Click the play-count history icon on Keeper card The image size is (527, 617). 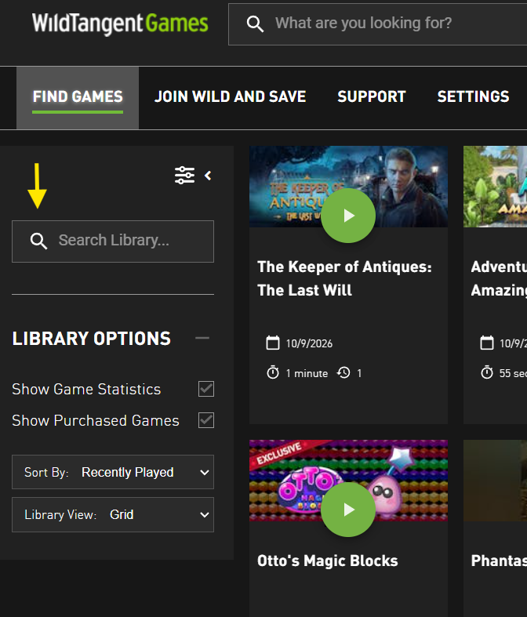343,372
